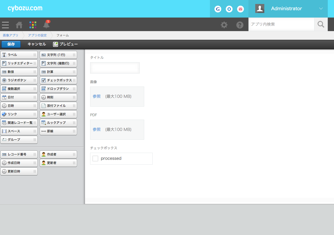Select the レコード番号 field element

coord(19,154)
